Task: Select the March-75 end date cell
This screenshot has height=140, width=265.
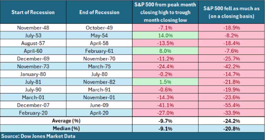Action: (x=99, y=66)
